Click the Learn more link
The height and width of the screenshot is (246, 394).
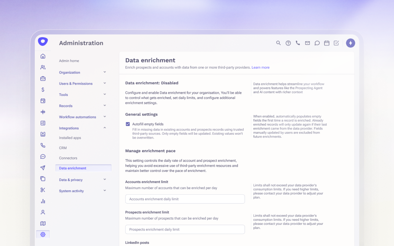(260, 67)
